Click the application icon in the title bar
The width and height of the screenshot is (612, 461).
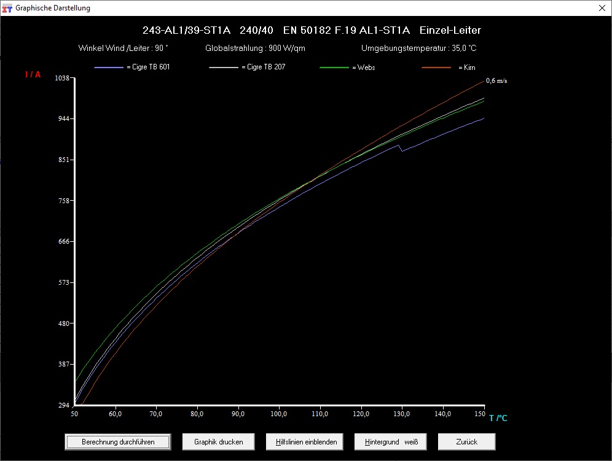(7, 8)
